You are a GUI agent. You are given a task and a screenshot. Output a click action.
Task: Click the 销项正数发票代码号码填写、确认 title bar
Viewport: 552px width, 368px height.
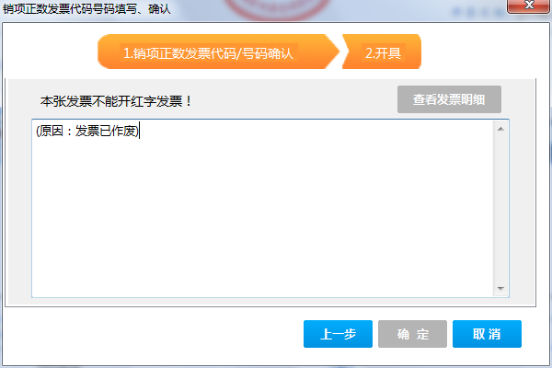click(86, 8)
